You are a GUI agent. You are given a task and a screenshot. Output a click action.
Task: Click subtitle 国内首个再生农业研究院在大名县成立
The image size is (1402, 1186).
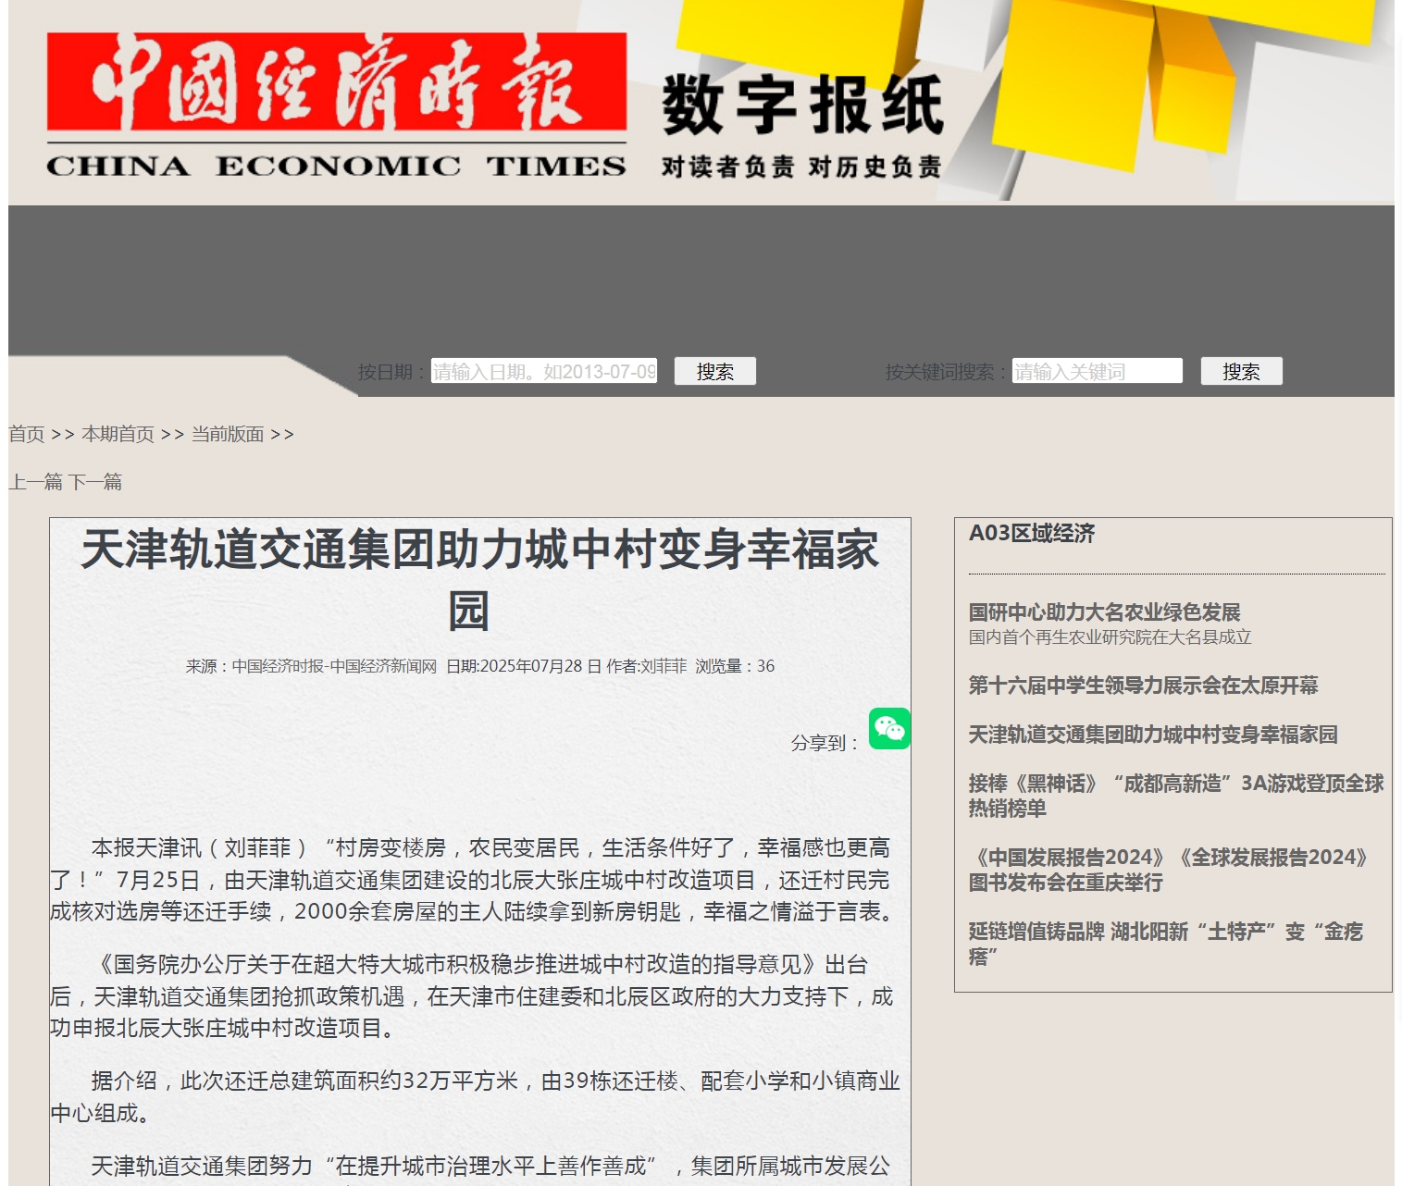(x=1110, y=636)
